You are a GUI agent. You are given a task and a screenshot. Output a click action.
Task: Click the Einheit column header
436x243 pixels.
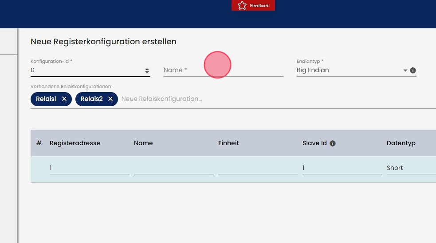click(228, 143)
